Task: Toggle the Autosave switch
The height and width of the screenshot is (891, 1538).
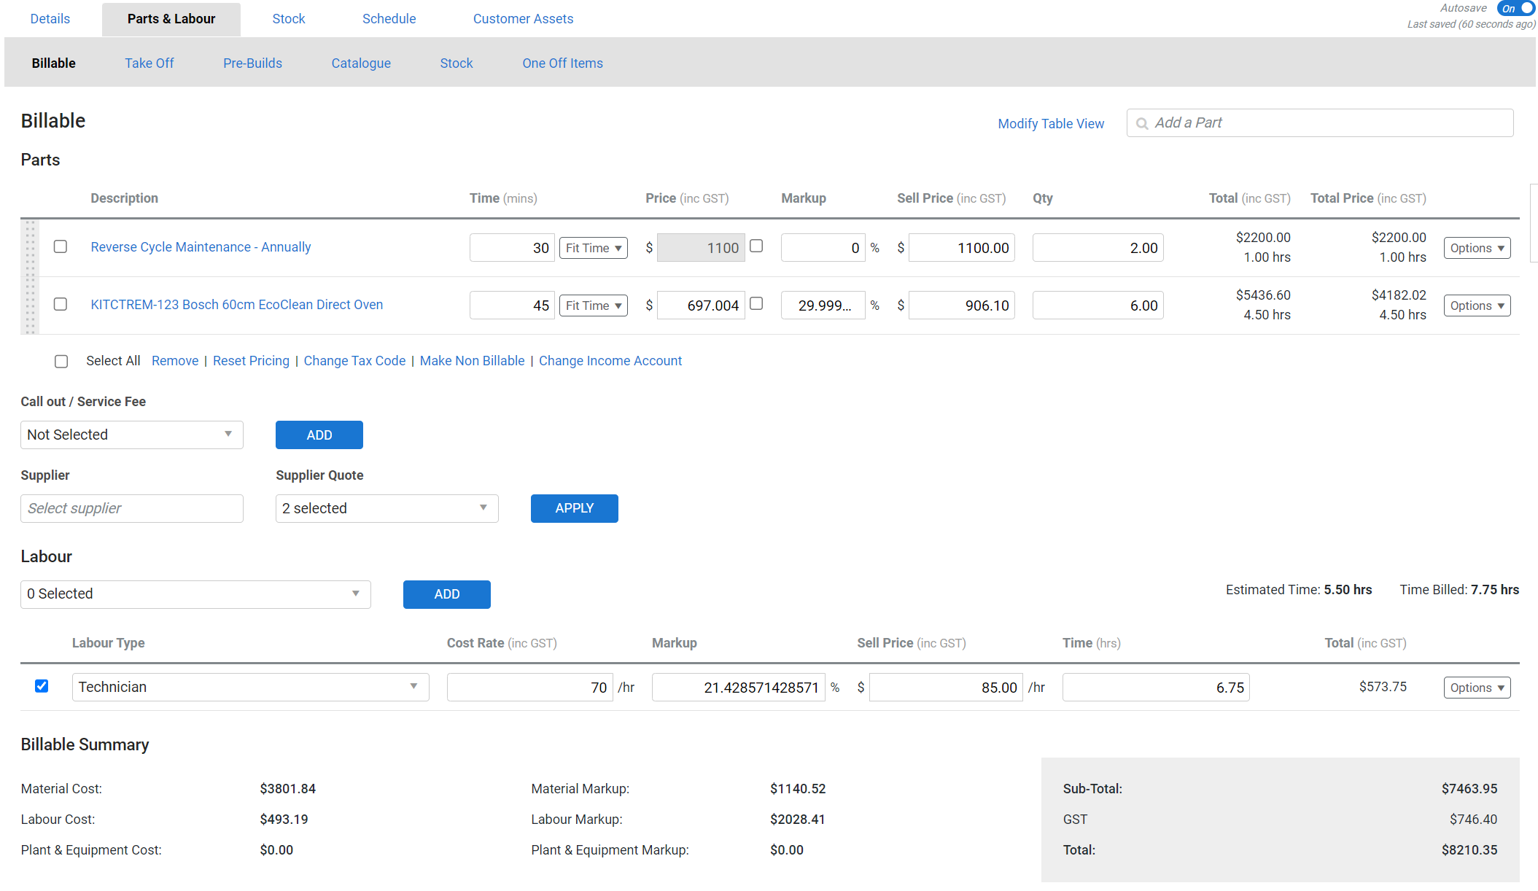Action: pos(1515,8)
